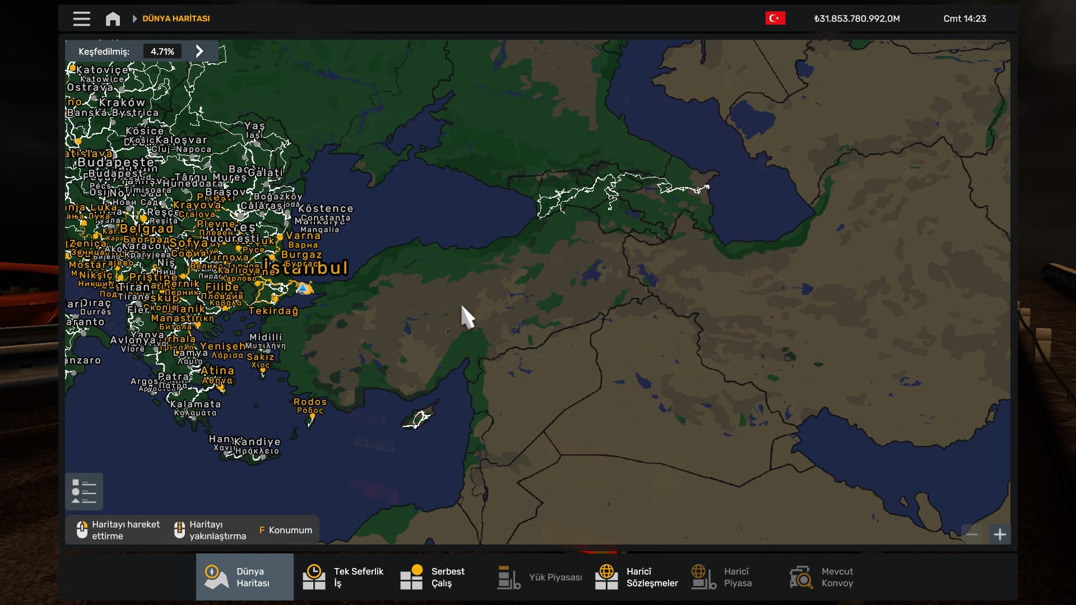This screenshot has width=1076, height=605.
Task: Click the Katoviçe city label
Action: 102,70
